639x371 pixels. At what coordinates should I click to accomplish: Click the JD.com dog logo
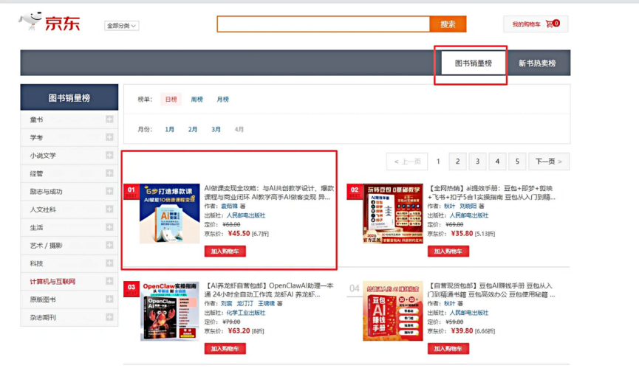[x=49, y=21]
